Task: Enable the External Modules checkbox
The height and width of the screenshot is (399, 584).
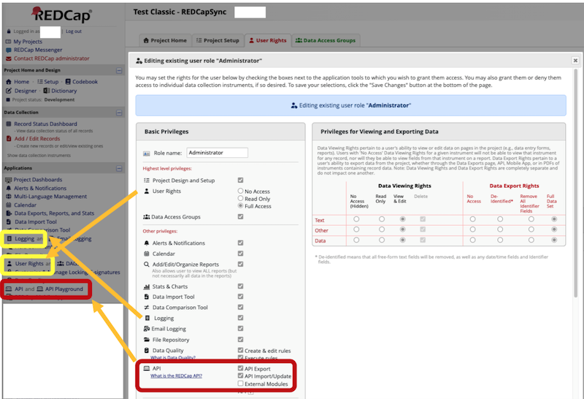Action: coord(241,384)
